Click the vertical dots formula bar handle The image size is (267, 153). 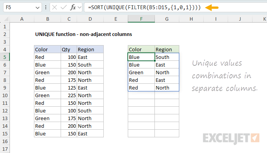click(46, 8)
